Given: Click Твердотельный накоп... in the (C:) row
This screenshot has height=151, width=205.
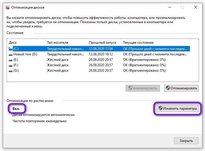Looking at the screenshot, I should (x=66, y=49).
